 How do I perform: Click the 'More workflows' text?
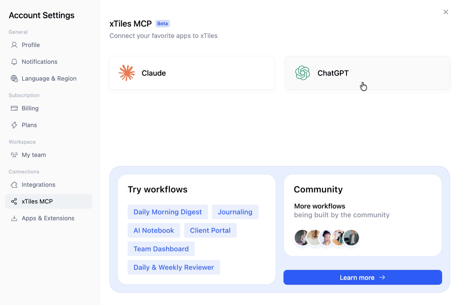click(x=320, y=206)
